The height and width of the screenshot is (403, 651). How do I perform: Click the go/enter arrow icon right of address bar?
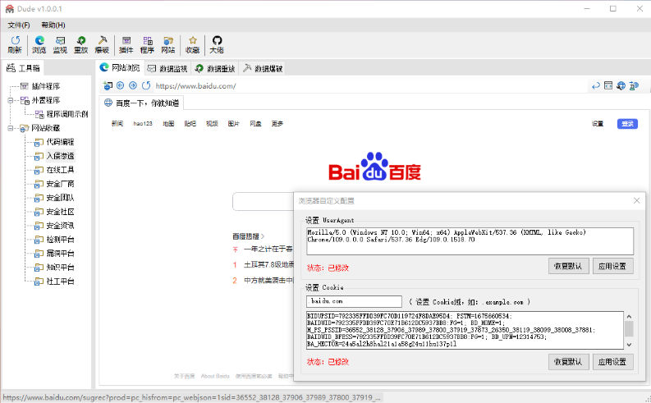point(596,86)
